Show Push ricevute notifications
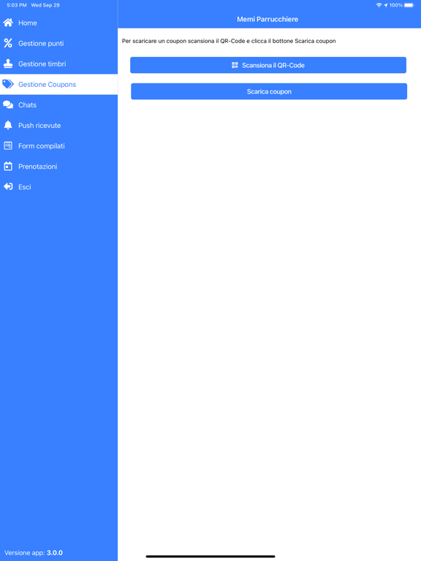The width and height of the screenshot is (421, 561). click(x=58, y=125)
